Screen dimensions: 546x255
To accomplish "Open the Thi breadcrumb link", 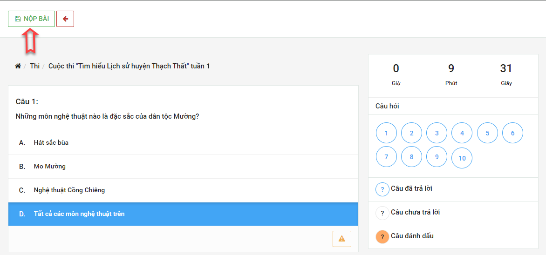I will (34, 66).
